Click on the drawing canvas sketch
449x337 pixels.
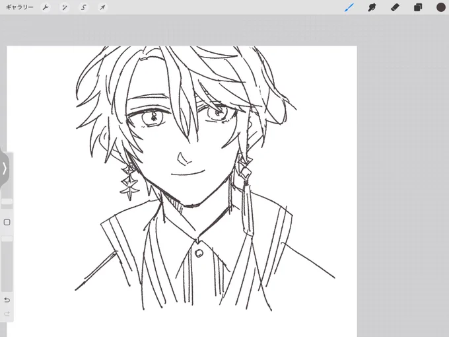[182, 192]
